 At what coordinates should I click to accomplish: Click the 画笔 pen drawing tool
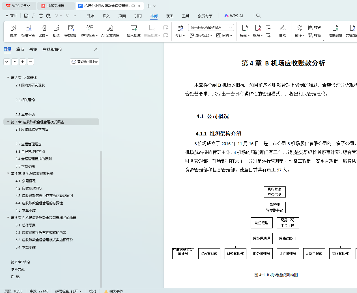click(283, 31)
